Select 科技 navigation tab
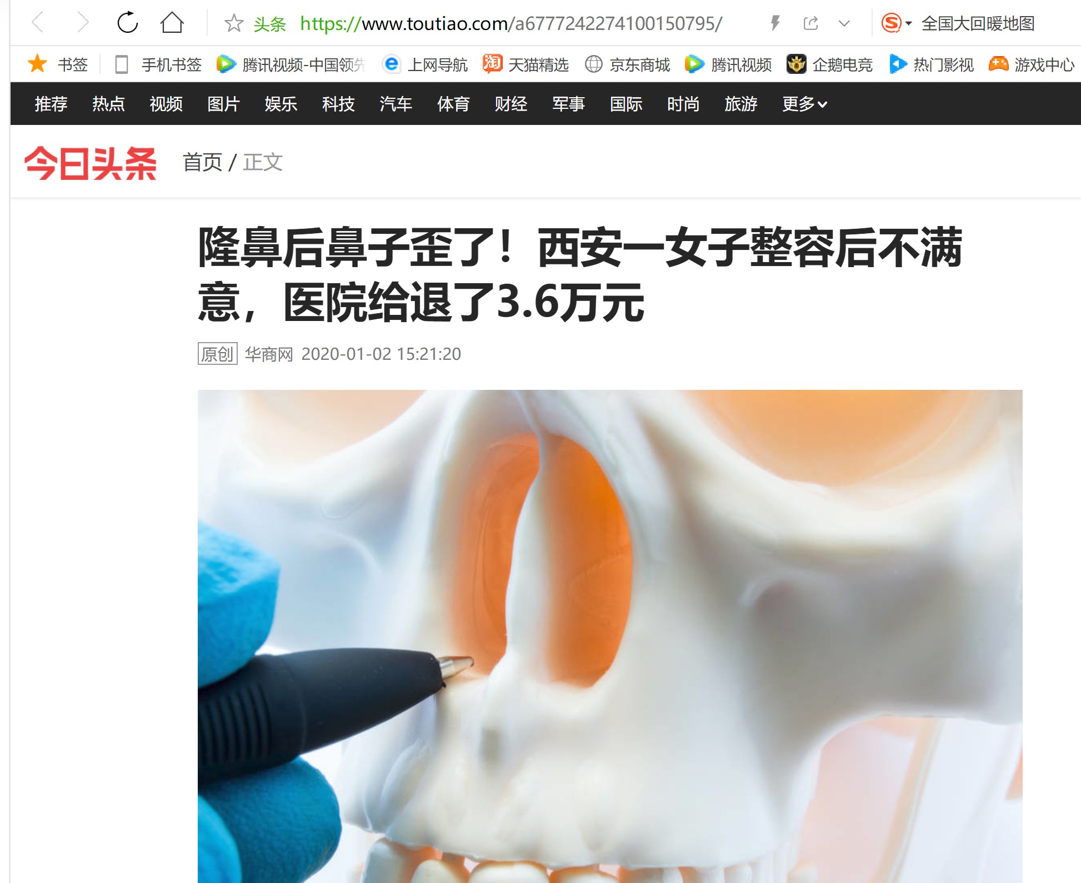The image size is (1081, 883). (338, 104)
